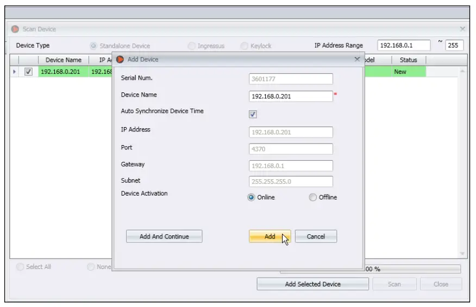Click the Add And Continue button
The width and height of the screenshot is (476, 307).
click(x=164, y=236)
